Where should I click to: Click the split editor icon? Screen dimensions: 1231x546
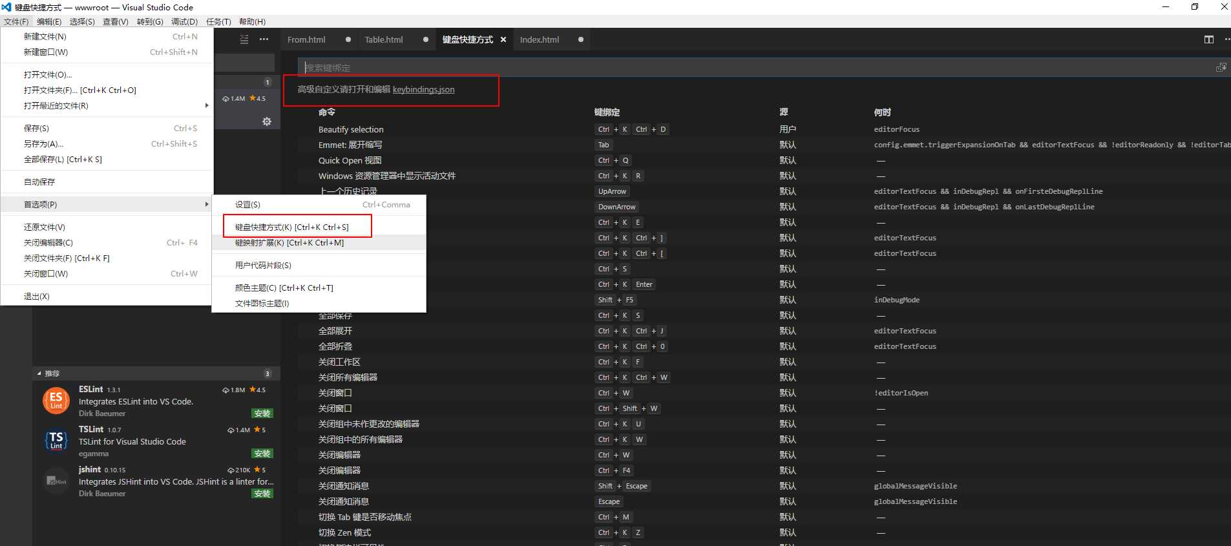pos(1209,39)
